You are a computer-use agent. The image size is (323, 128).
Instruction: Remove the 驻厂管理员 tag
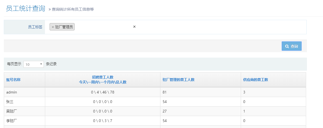(53, 27)
